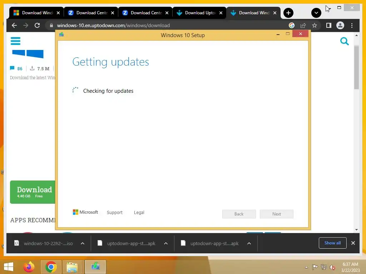This screenshot has height=274, width=366.
Task: Open File Explorer from the taskbar
Action: 72,267
